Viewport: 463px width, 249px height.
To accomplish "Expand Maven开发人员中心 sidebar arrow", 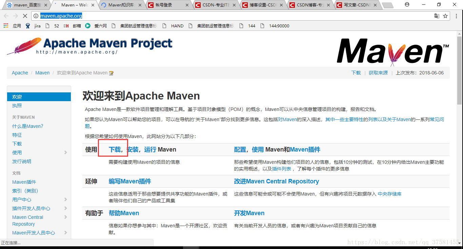I will [x=65, y=233].
